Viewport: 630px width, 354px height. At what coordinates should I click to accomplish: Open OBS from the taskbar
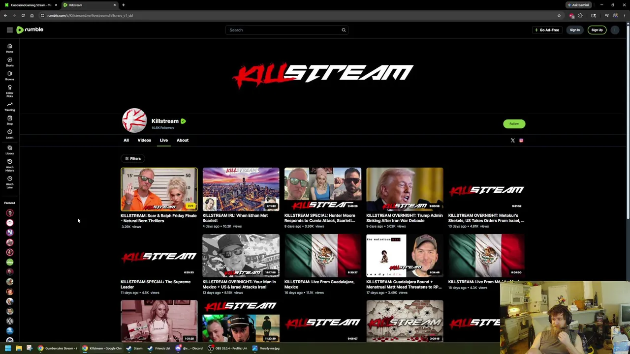coord(227,348)
